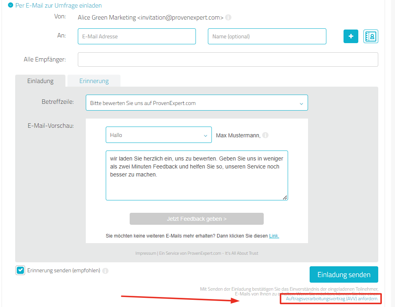395x307 pixels.
Task: Click into the invitation message text area
Action: [197, 175]
